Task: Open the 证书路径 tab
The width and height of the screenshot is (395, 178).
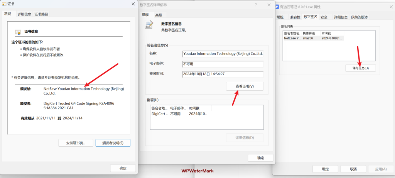Action: click(41, 14)
